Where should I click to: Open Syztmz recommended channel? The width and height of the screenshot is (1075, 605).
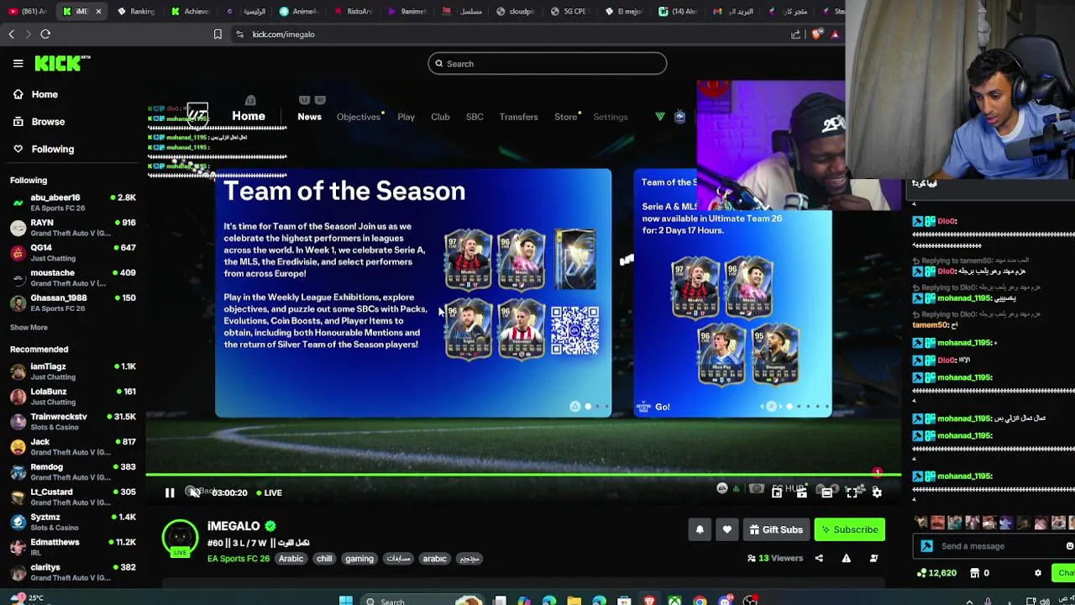click(72, 522)
